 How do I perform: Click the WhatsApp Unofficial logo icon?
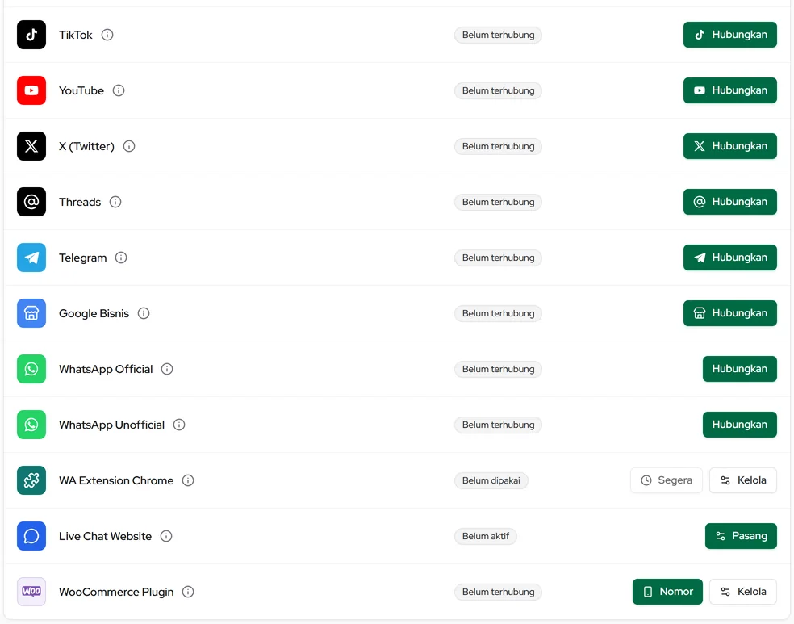pos(31,425)
